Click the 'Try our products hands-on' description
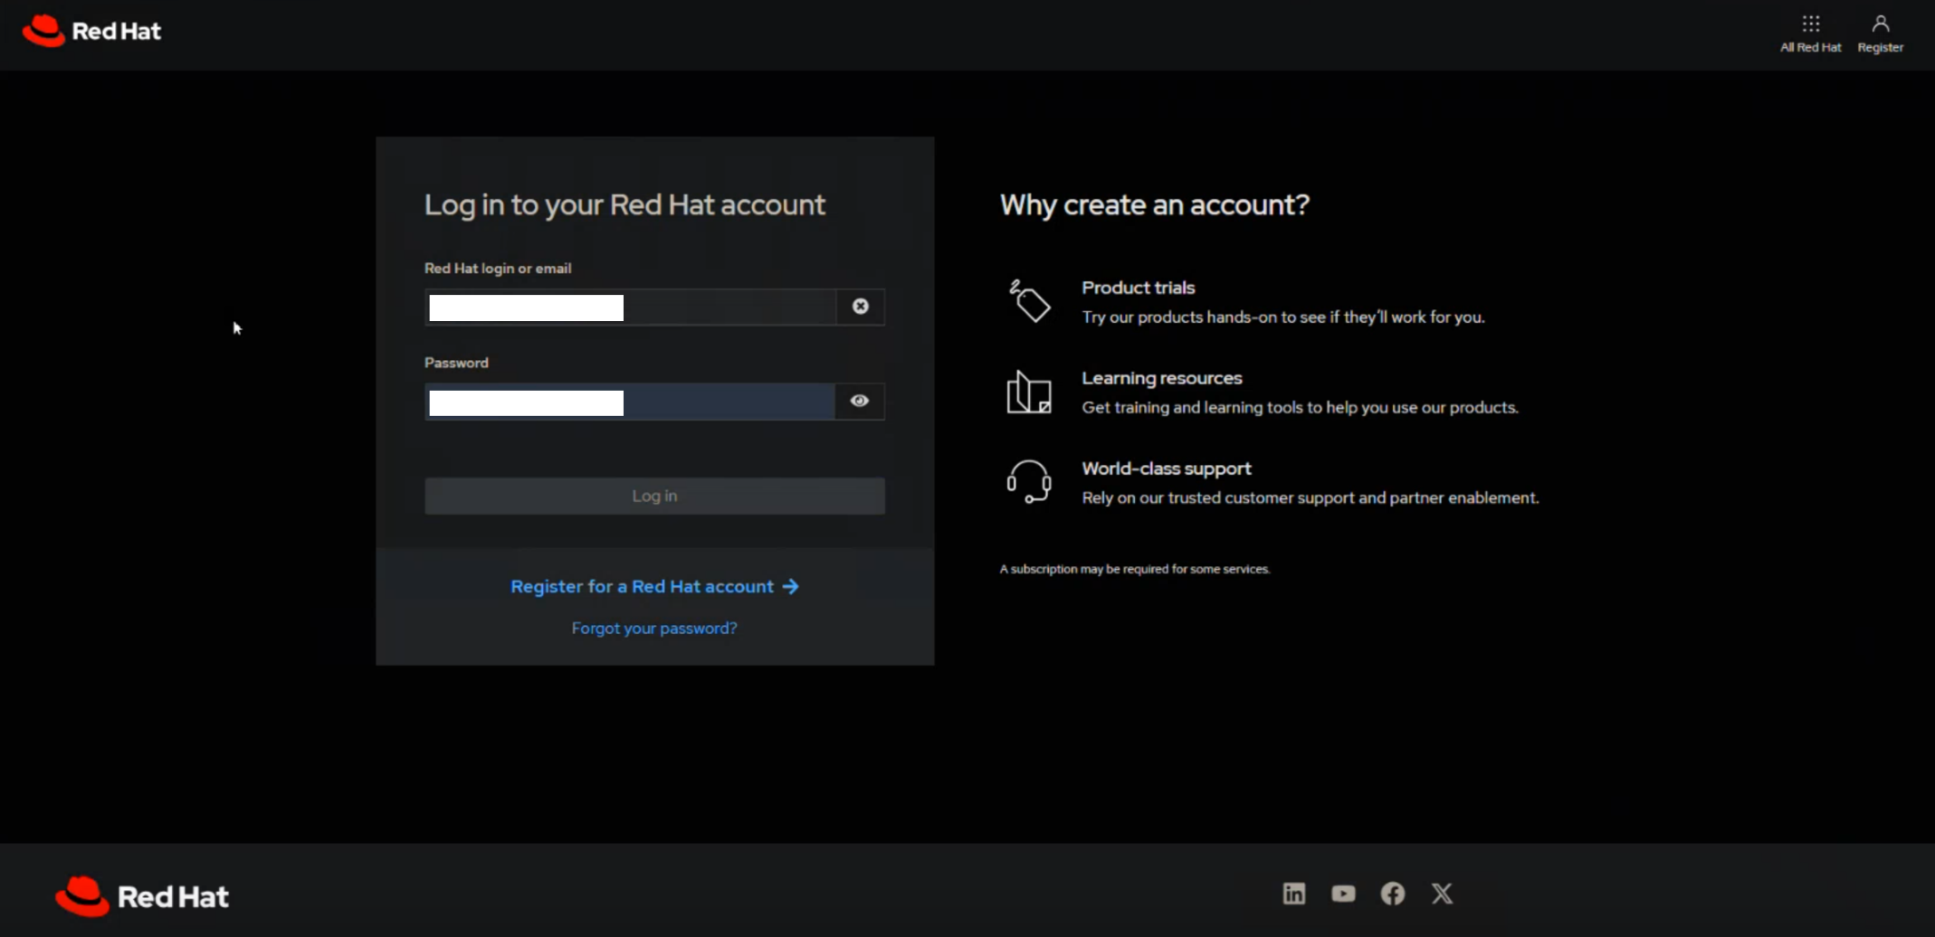This screenshot has height=937, width=1935. pos(1282,317)
